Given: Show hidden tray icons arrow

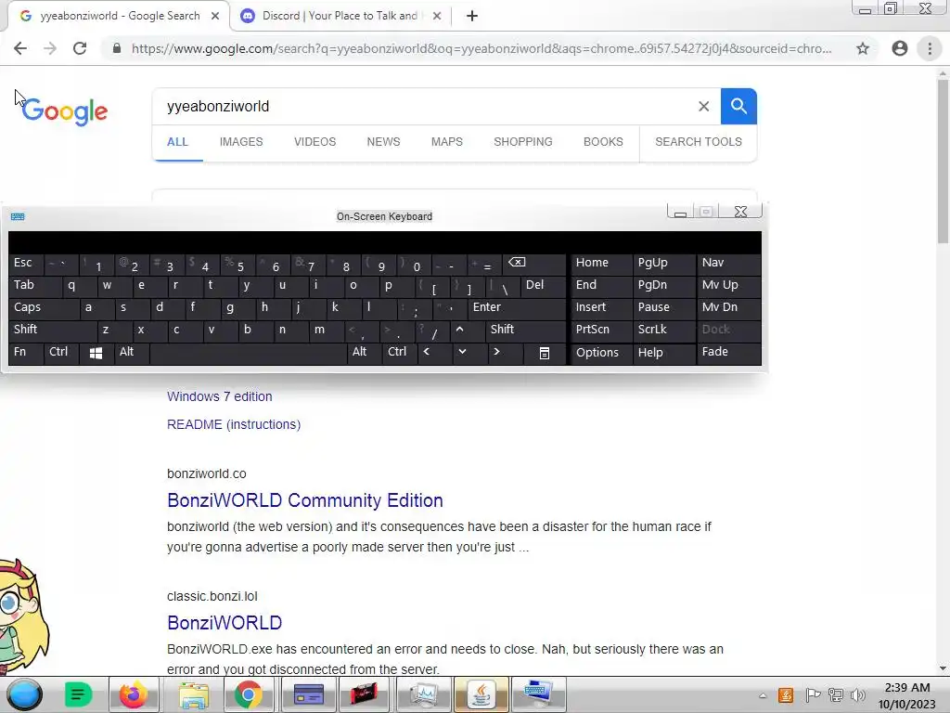Looking at the screenshot, I should [x=763, y=696].
